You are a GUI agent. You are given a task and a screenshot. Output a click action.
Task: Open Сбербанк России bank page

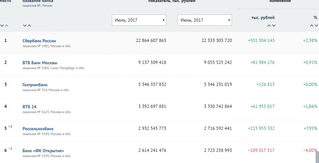point(39,41)
